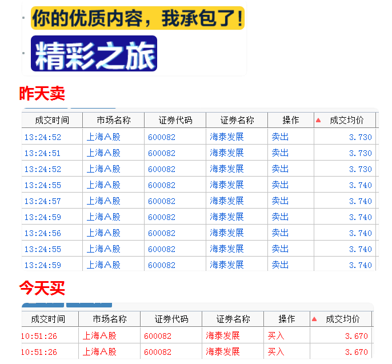Screen dimensions: 392x364
Task: Click the 操作 header in the 今天买 table
Action: 287,319
